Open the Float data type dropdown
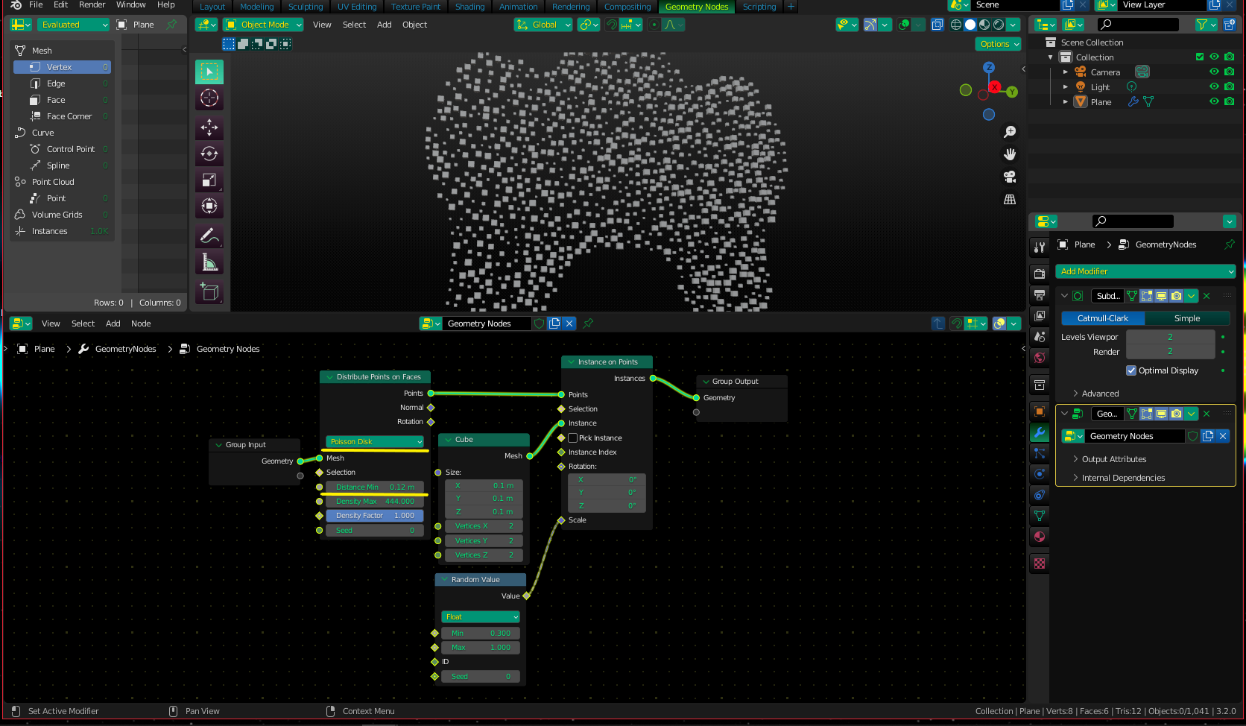The width and height of the screenshot is (1246, 726). tap(481, 617)
